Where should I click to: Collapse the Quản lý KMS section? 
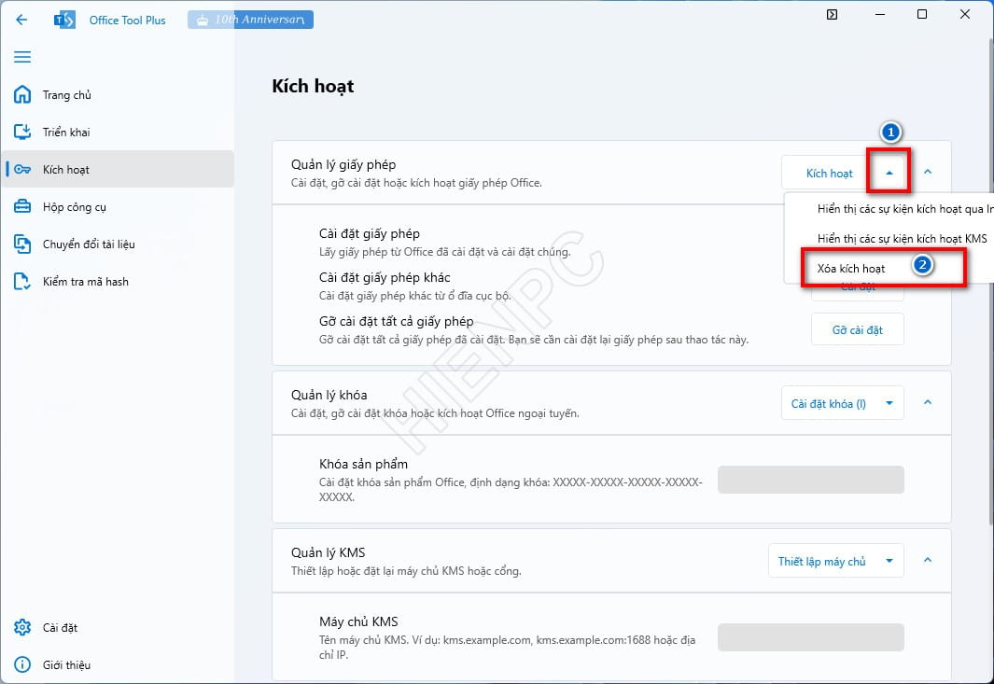928,561
